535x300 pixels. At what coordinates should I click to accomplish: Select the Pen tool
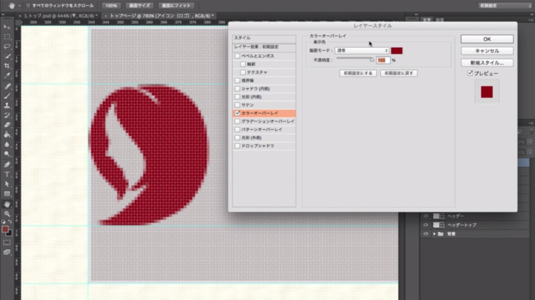coord(7,165)
